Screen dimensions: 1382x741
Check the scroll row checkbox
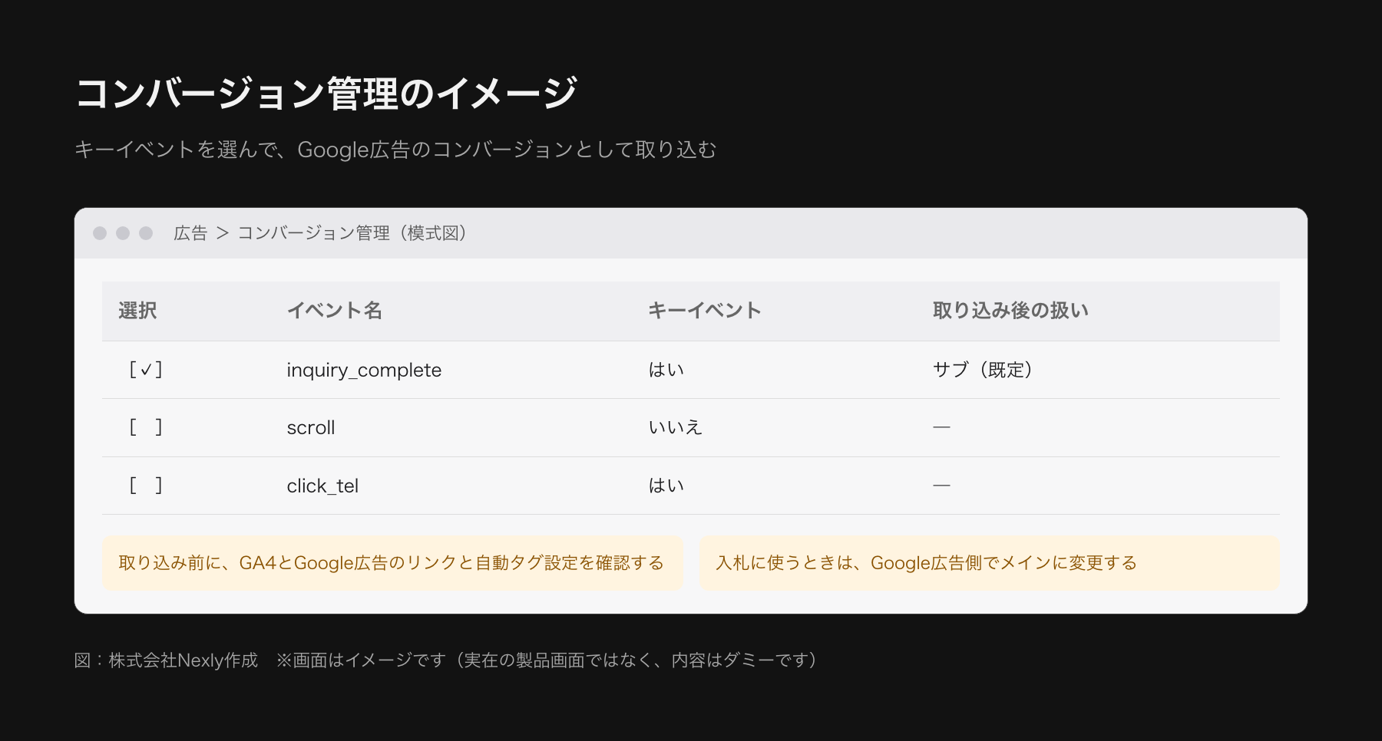146,427
